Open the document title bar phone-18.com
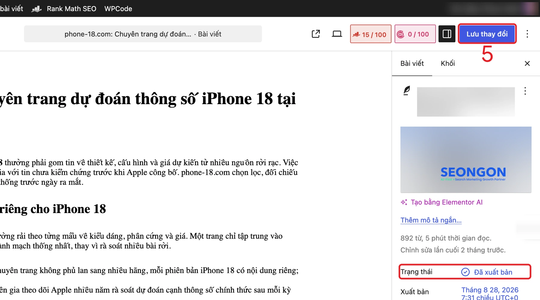The width and height of the screenshot is (540, 300). (143, 34)
